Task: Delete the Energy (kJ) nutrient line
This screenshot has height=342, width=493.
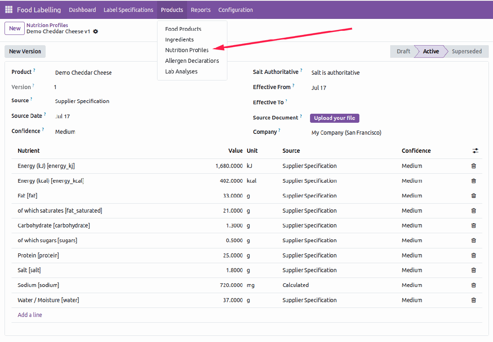Action: point(474,166)
